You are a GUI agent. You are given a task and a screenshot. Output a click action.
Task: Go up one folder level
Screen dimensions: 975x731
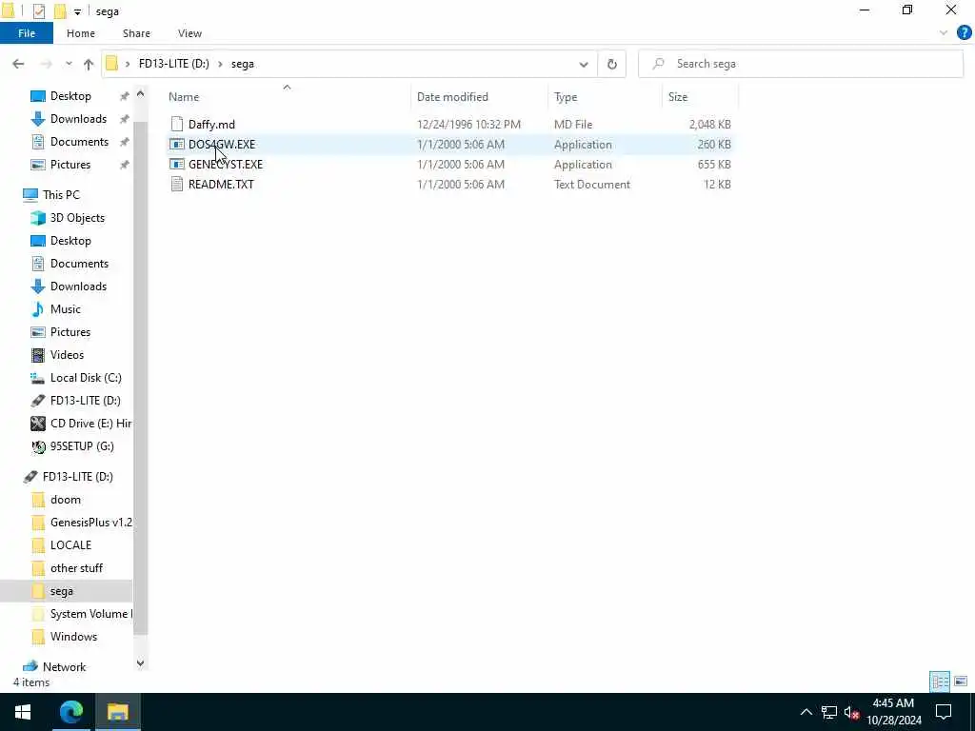[x=89, y=64]
